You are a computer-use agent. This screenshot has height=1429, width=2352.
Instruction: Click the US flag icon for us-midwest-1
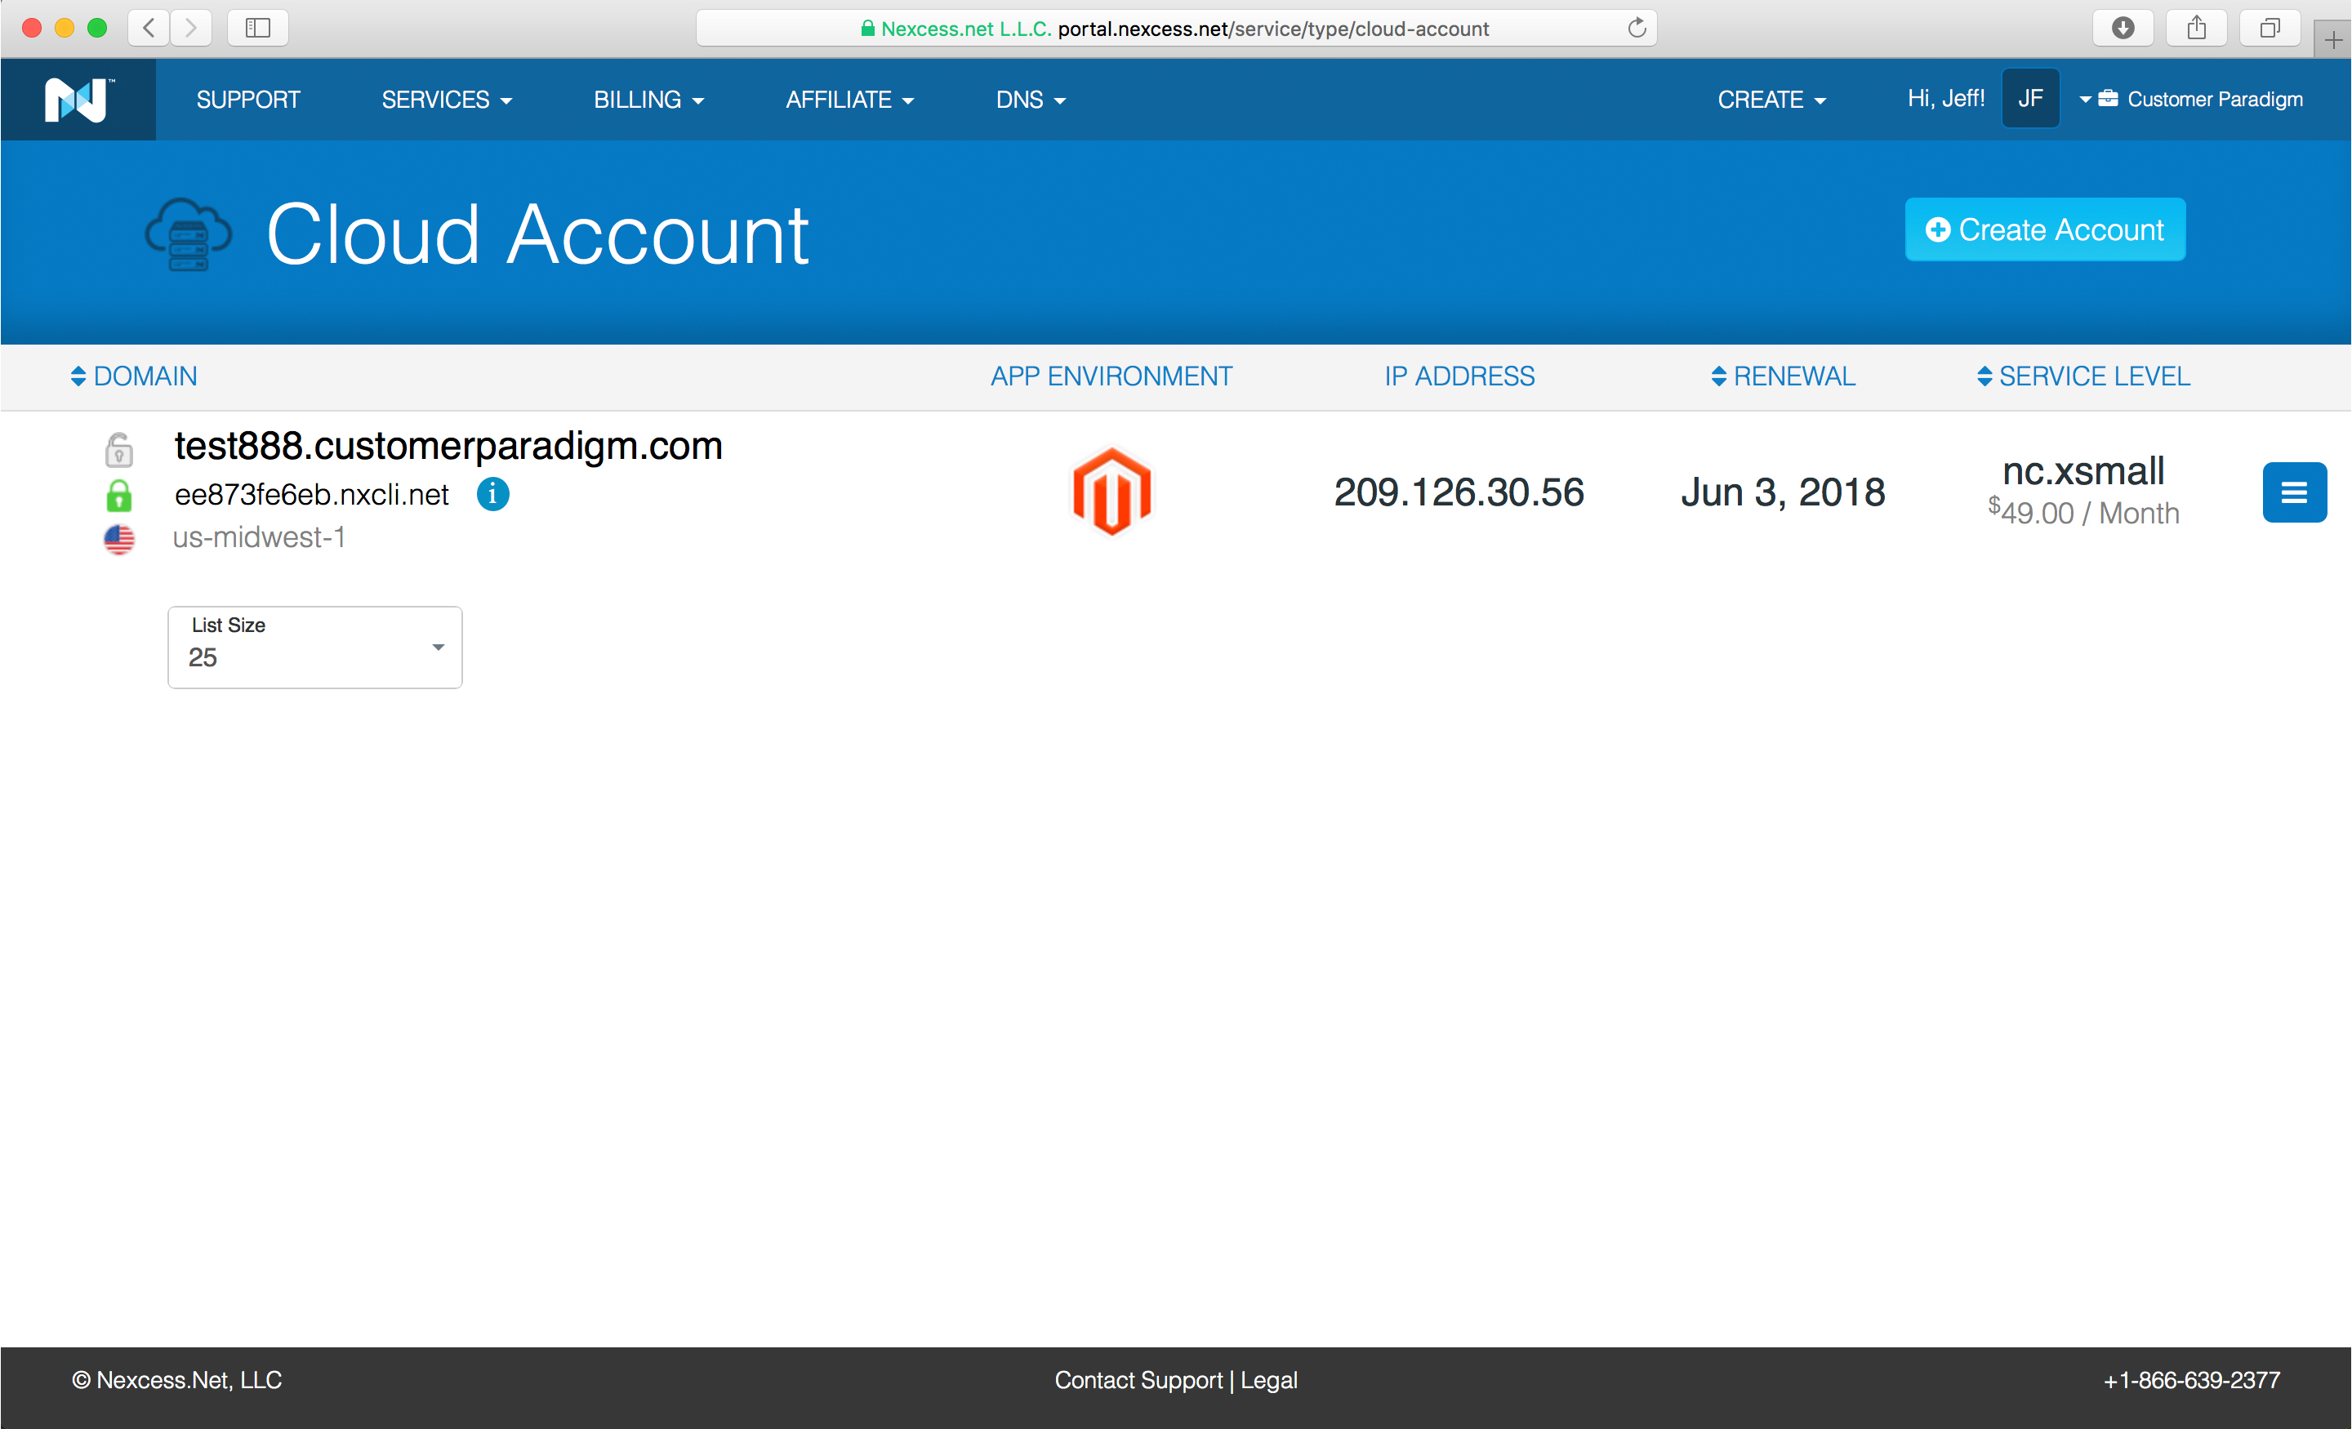click(118, 539)
